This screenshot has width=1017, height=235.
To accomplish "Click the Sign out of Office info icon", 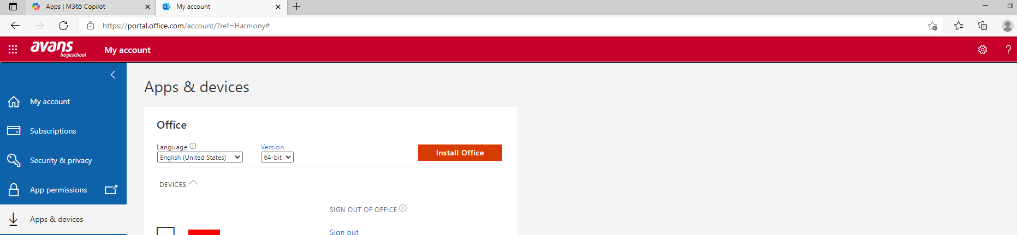I will pyautogui.click(x=403, y=208).
